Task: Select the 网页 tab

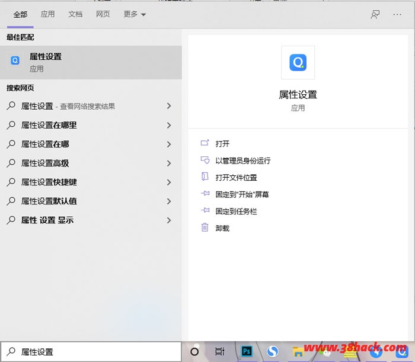Action: click(x=103, y=15)
